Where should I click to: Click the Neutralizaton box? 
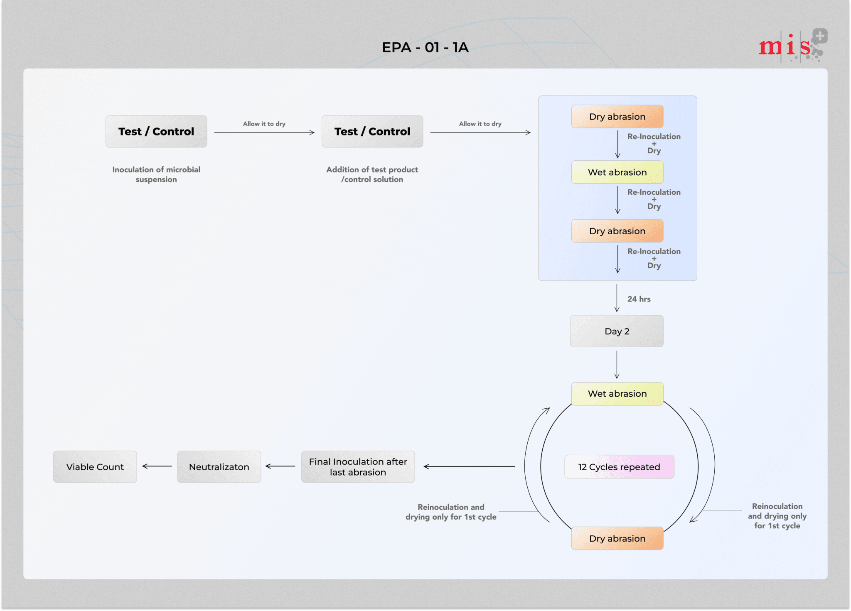coord(219,467)
